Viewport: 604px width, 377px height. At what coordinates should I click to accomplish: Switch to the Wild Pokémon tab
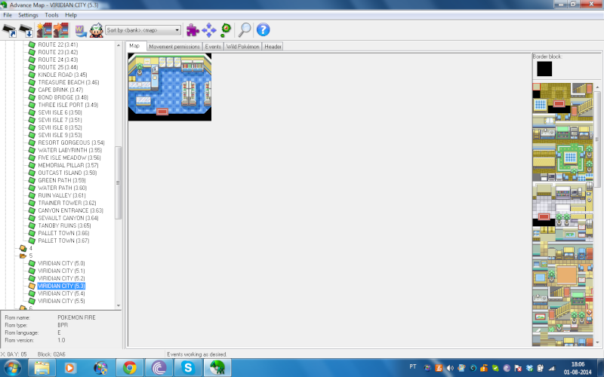pos(242,47)
